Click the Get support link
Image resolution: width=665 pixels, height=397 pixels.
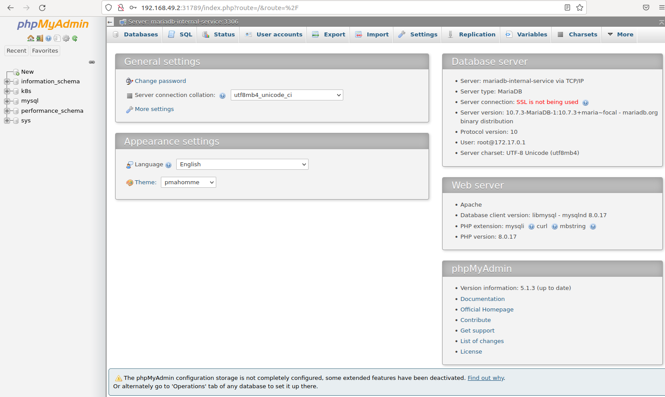point(477,331)
